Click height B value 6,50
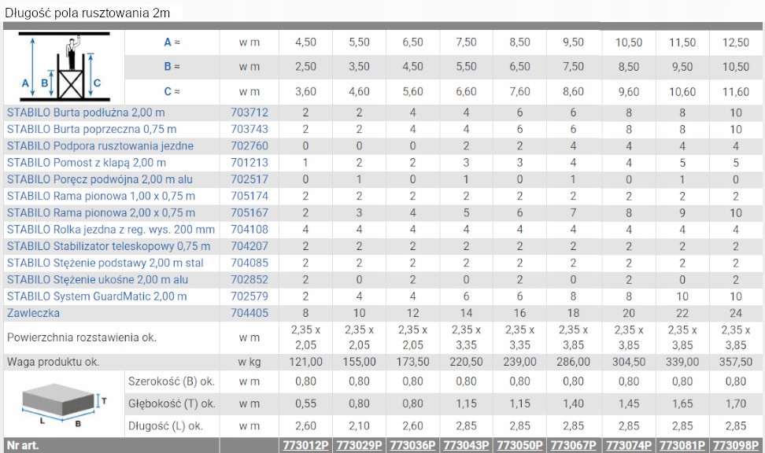The height and width of the screenshot is (453, 765). [x=519, y=67]
